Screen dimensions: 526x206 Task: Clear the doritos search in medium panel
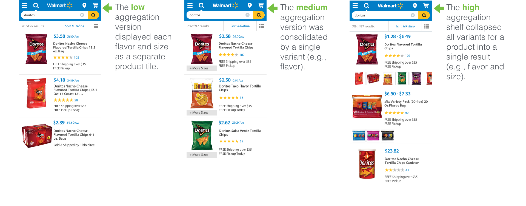pos(248,15)
